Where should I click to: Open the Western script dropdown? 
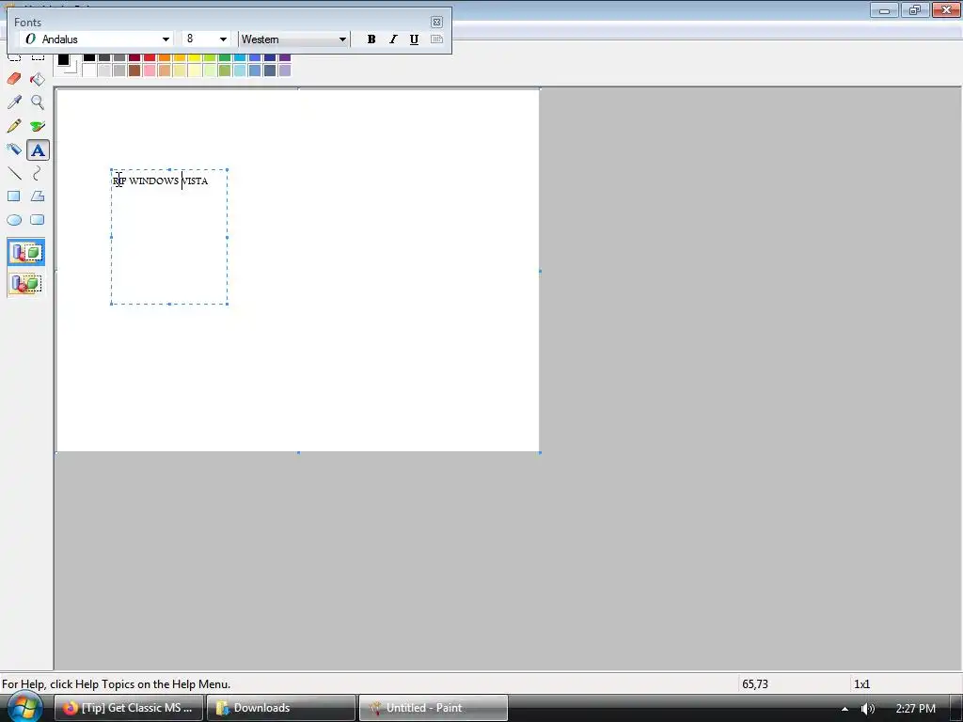(342, 39)
